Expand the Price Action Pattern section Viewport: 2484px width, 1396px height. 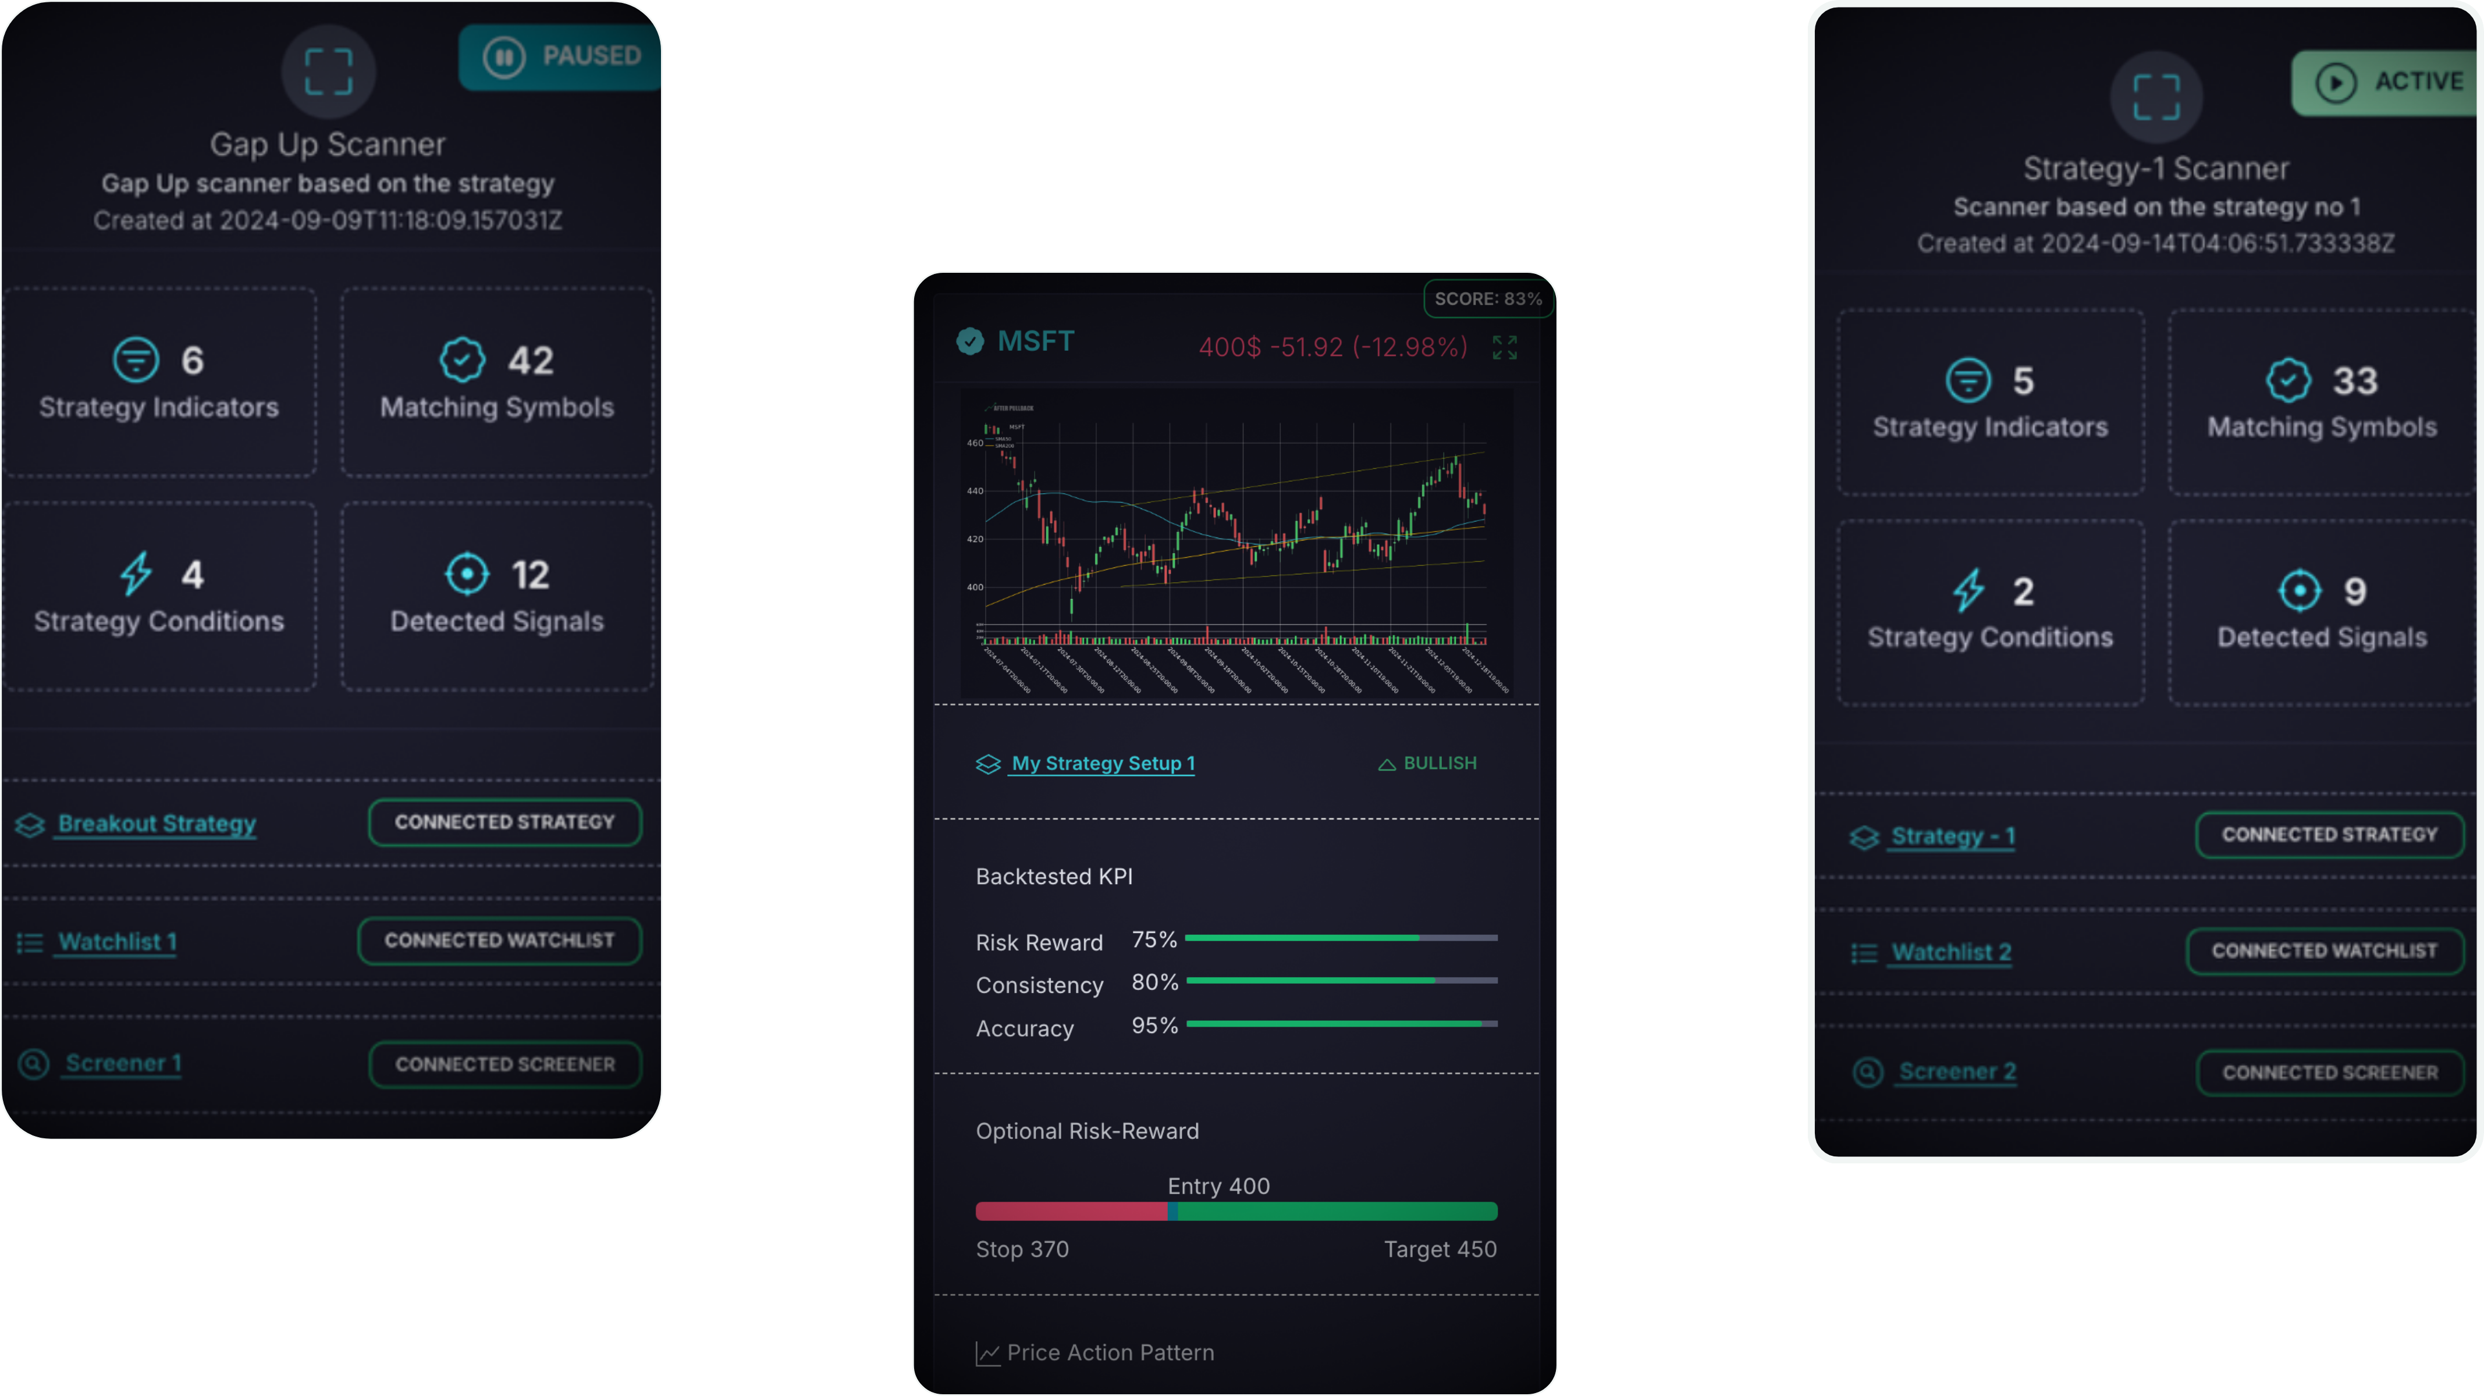pos(1111,1352)
